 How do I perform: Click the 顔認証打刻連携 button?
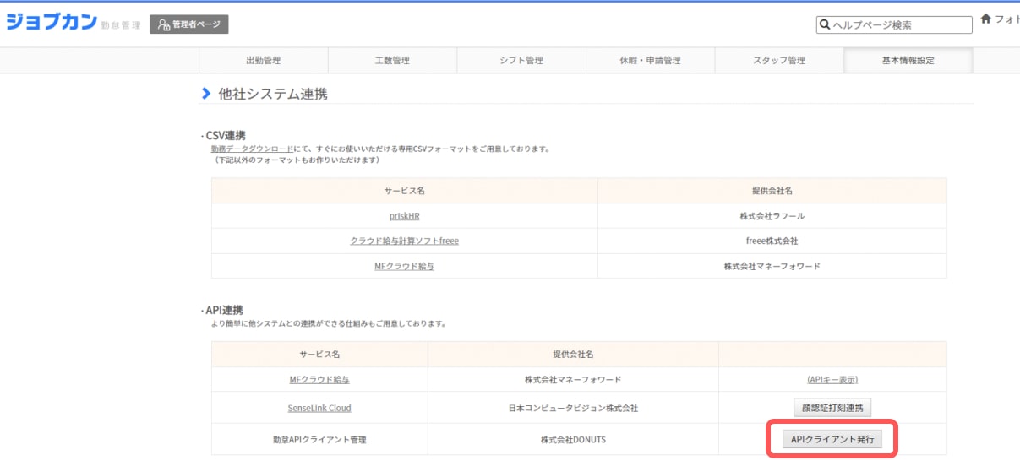click(832, 408)
